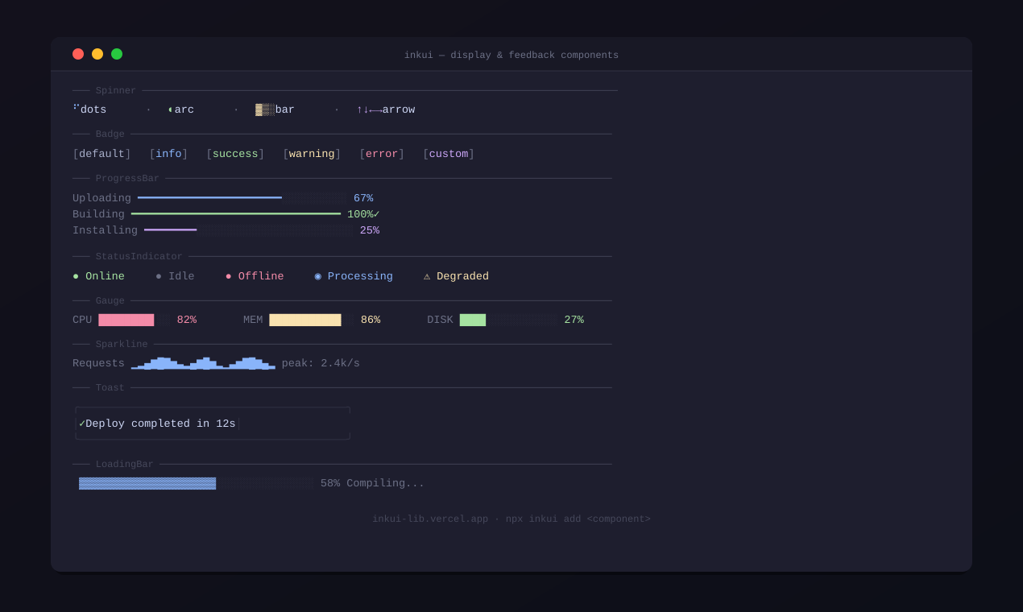Viewport: 1023px width, 612px height.
Task: Click the Degraded warning triangle icon
Action: point(427,276)
